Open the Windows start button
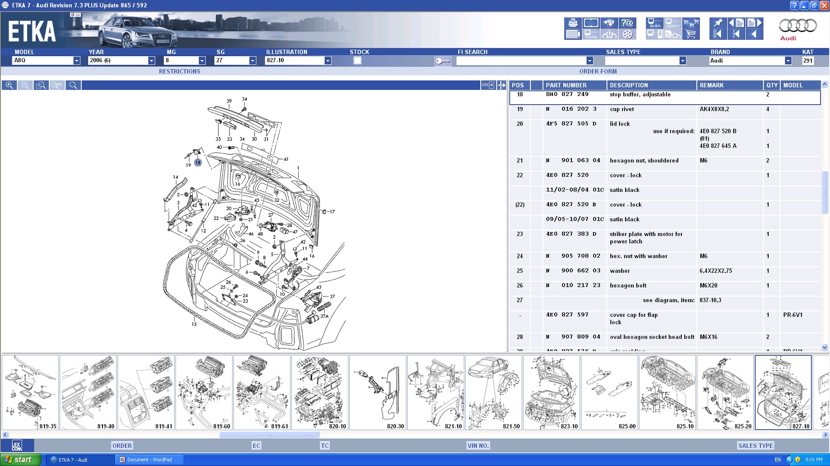This screenshot has height=466, width=830. click(x=21, y=460)
